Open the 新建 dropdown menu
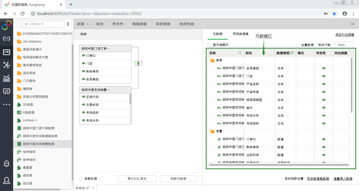This screenshot has height=191, width=359. [83, 24]
